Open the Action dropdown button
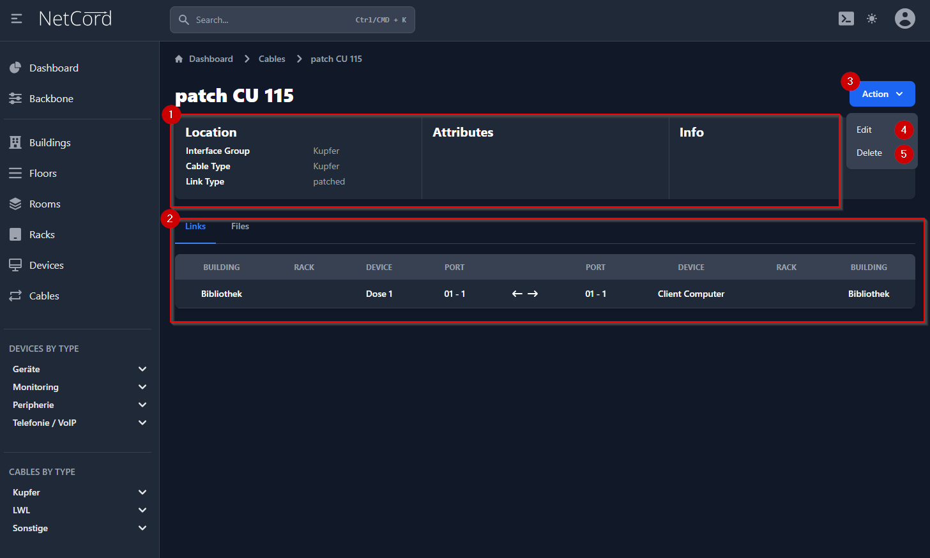Screen dimensions: 930x558 point(882,94)
